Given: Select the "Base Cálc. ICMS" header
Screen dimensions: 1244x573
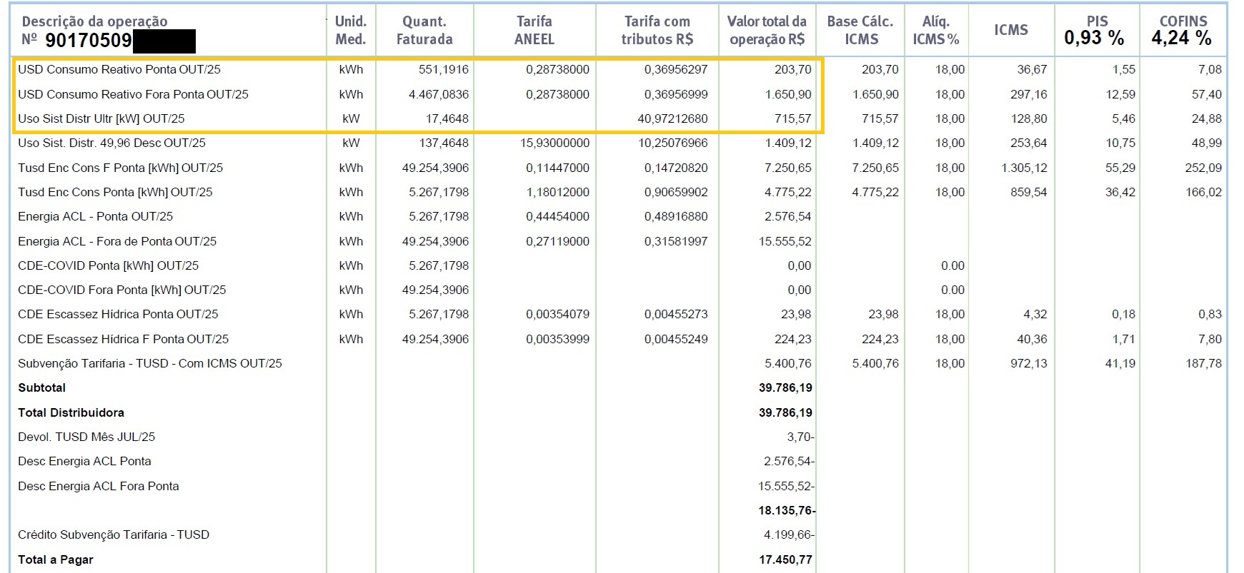Looking at the screenshot, I should coord(860,30).
